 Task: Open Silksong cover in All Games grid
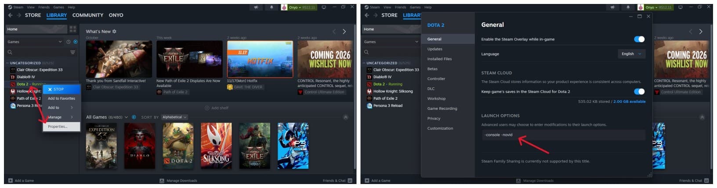coord(217,146)
